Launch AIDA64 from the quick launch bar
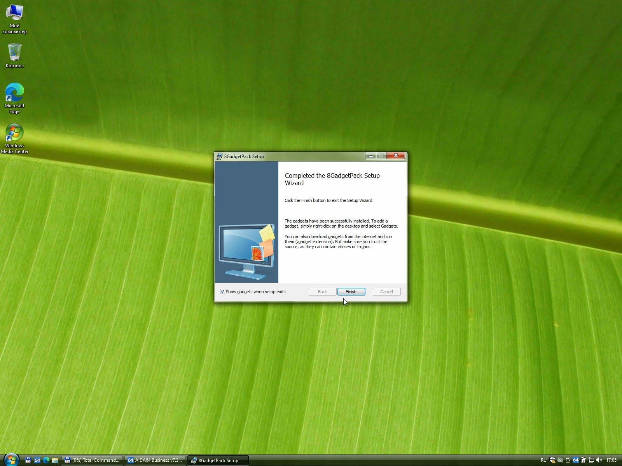This screenshot has width=622, height=466. coord(37,460)
